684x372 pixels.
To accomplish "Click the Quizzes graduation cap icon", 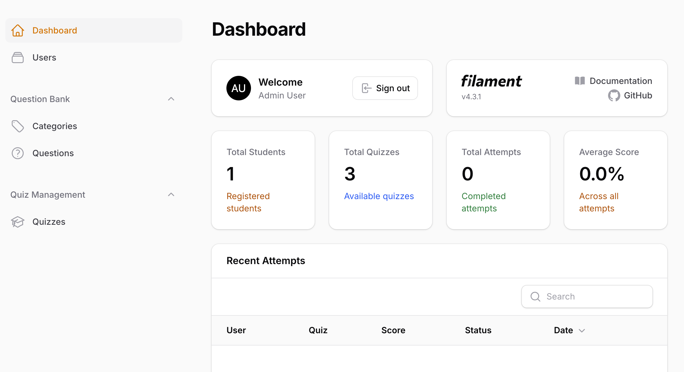I will (x=18, y=222).
